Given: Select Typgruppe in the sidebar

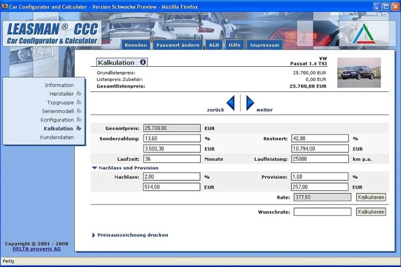Looking at the screenshot, I should coord(61,102).
